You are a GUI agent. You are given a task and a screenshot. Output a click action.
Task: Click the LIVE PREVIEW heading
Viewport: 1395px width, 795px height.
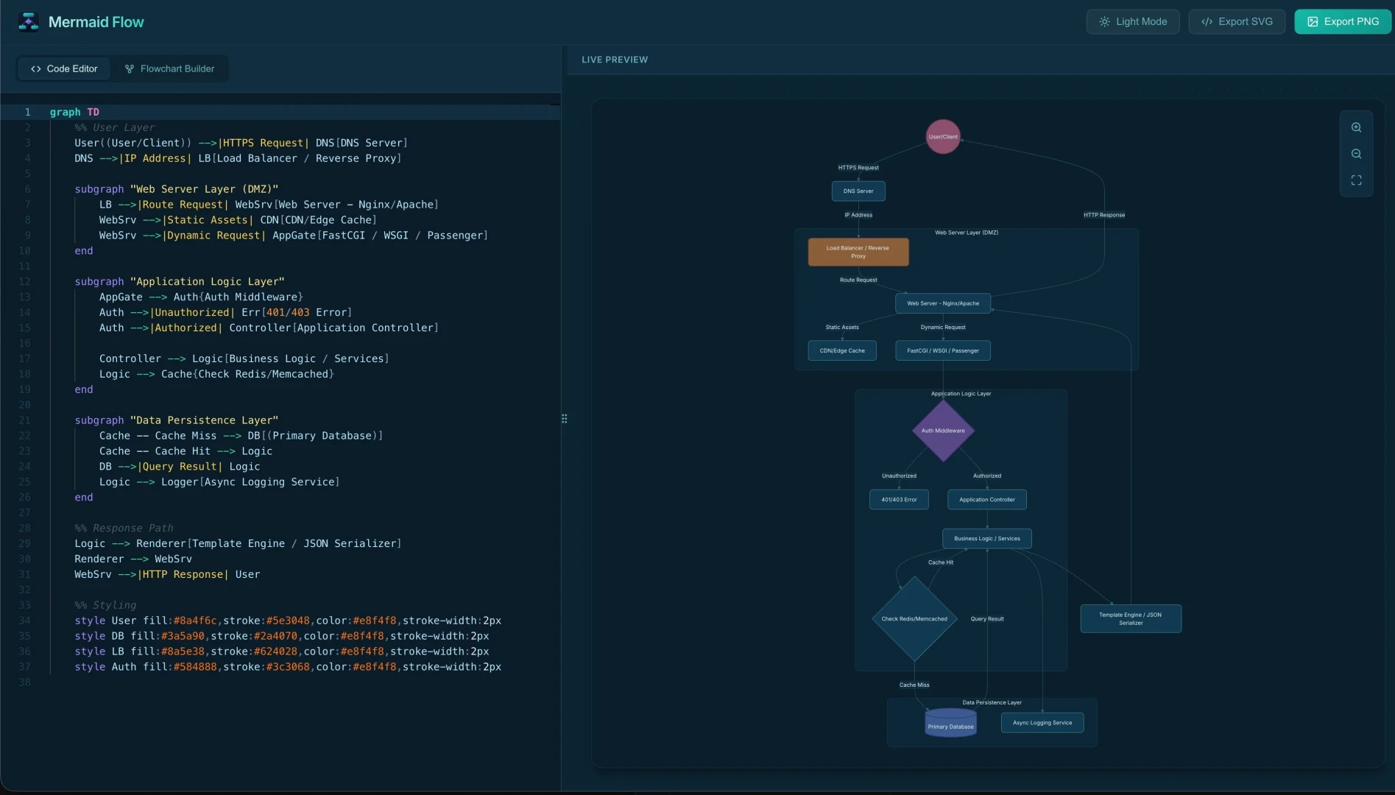[x=615, y=60]
